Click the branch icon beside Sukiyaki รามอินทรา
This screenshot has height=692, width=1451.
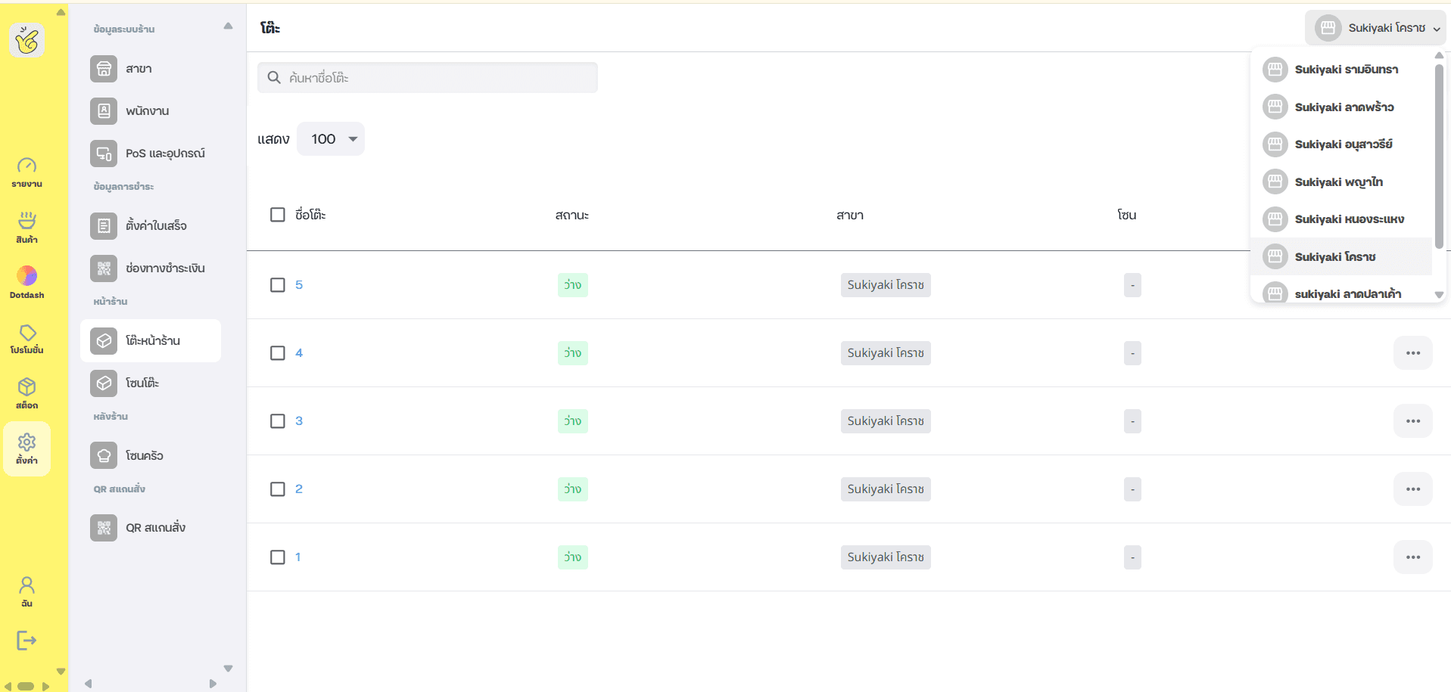1275,70
